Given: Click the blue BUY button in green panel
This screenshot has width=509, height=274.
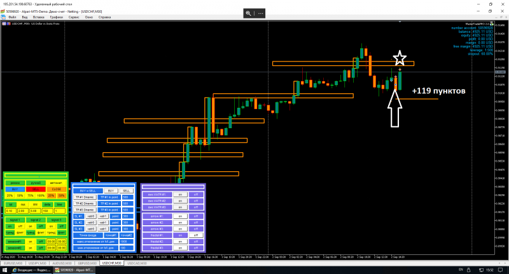Looking at the screenshot, I should click(x=15, y=189).
